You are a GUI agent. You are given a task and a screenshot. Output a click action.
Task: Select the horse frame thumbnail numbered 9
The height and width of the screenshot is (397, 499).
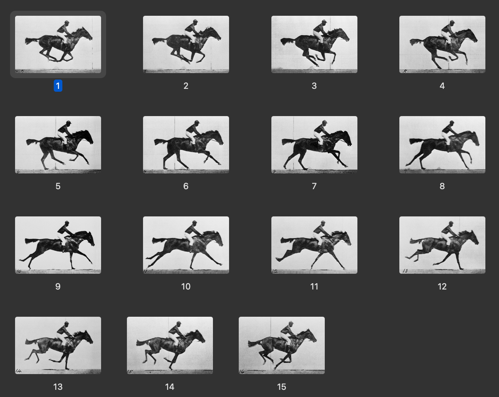(58, 245)
